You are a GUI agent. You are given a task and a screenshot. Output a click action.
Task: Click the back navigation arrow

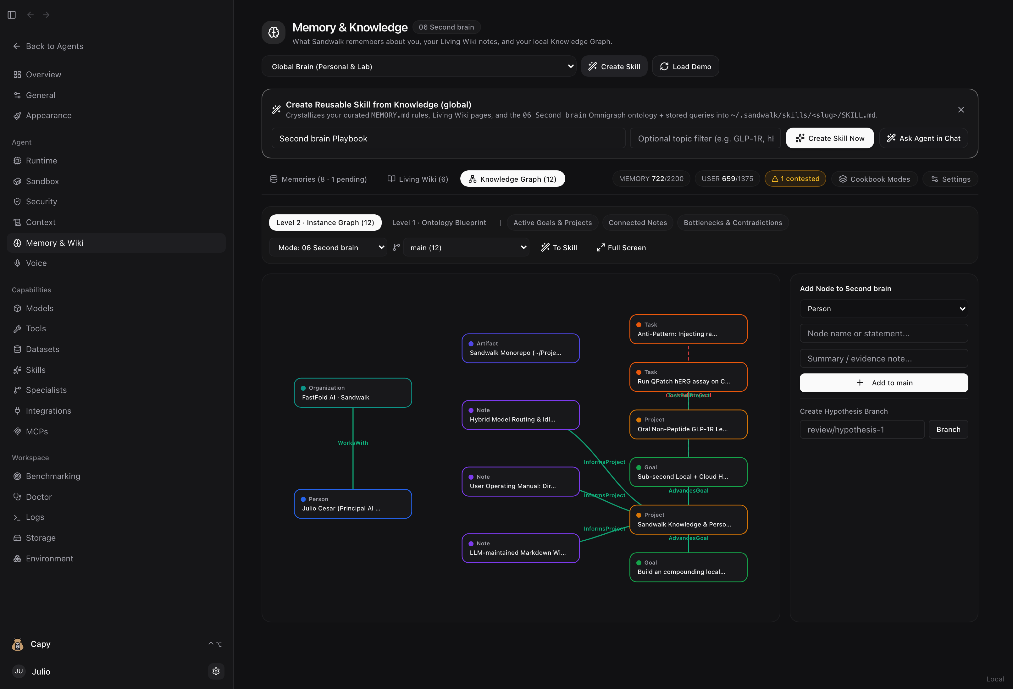point(30,15)
